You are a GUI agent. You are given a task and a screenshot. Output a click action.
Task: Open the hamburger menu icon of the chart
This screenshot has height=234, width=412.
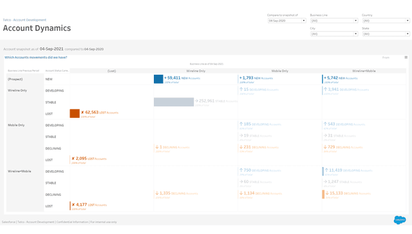click(x=406, y=57)
